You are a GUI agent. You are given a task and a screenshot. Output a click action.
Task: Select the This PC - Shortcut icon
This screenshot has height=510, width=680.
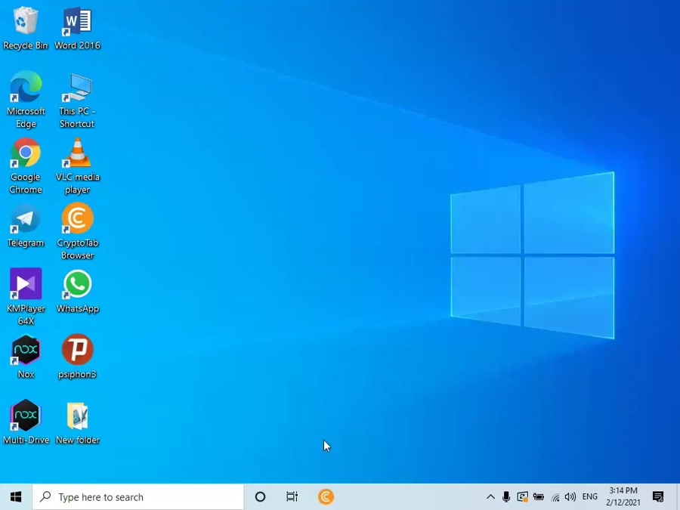[77, 100]
